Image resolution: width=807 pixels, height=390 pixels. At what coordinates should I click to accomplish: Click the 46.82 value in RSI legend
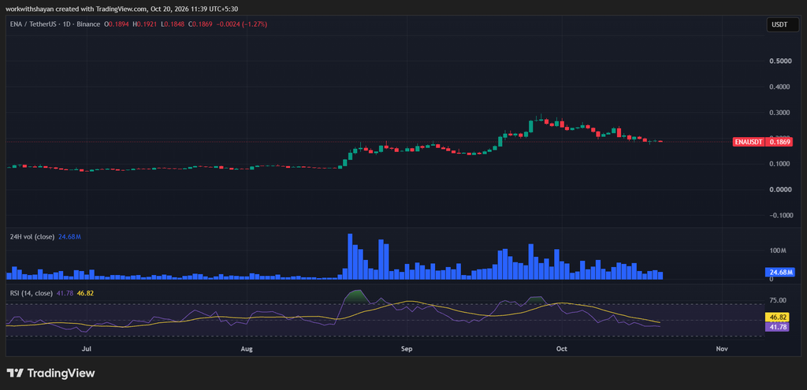85,293
